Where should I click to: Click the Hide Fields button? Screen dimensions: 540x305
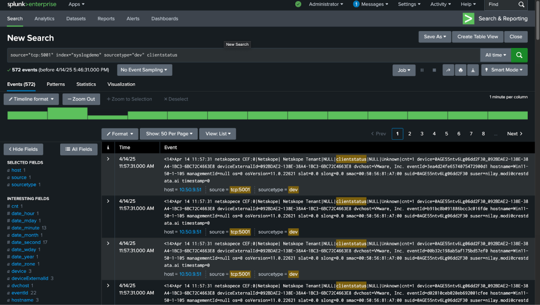[x=23, y=149]
